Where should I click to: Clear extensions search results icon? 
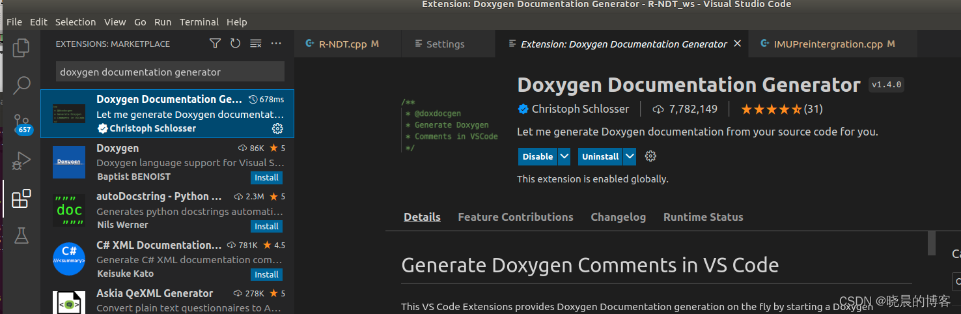(256, 44)
